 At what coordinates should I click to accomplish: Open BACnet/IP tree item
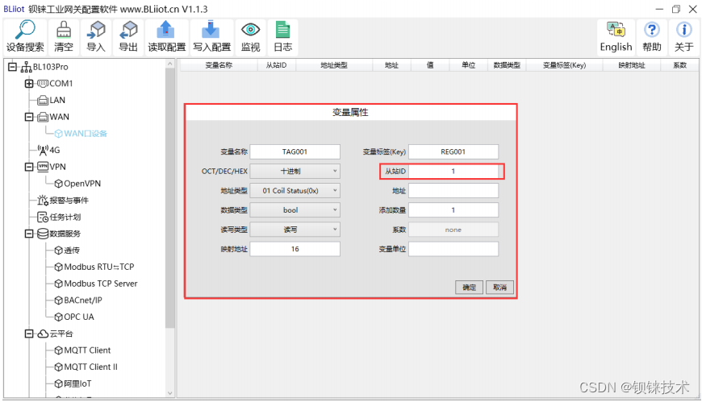[83, 300]
